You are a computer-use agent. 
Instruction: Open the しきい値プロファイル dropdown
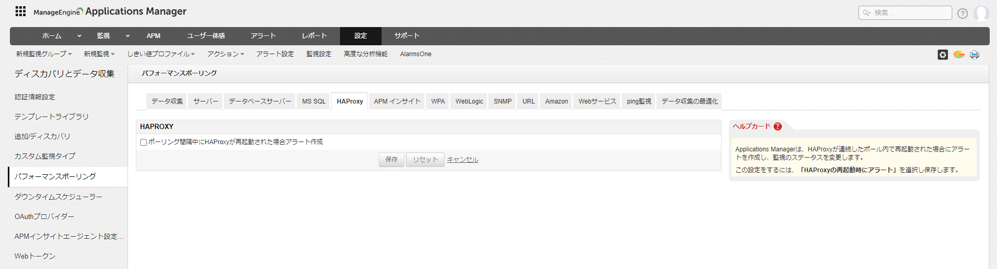tap(160, 54)
